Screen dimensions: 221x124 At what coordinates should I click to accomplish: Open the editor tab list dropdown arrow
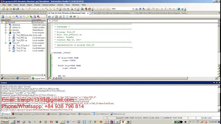219,13
